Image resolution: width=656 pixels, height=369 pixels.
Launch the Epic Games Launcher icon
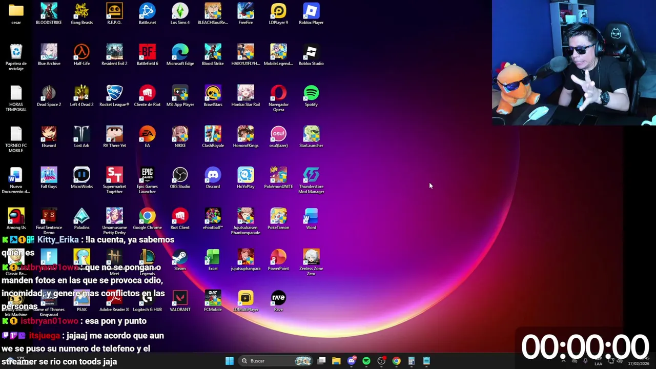pos(147,180)
